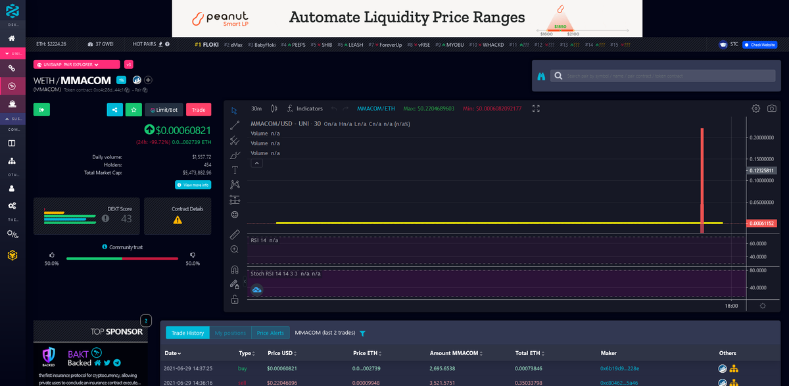
Task: Select the brush drawing tool
Action: coord(235,155)
